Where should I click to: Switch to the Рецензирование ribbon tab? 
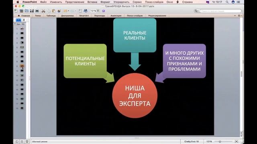pos(157,16)
